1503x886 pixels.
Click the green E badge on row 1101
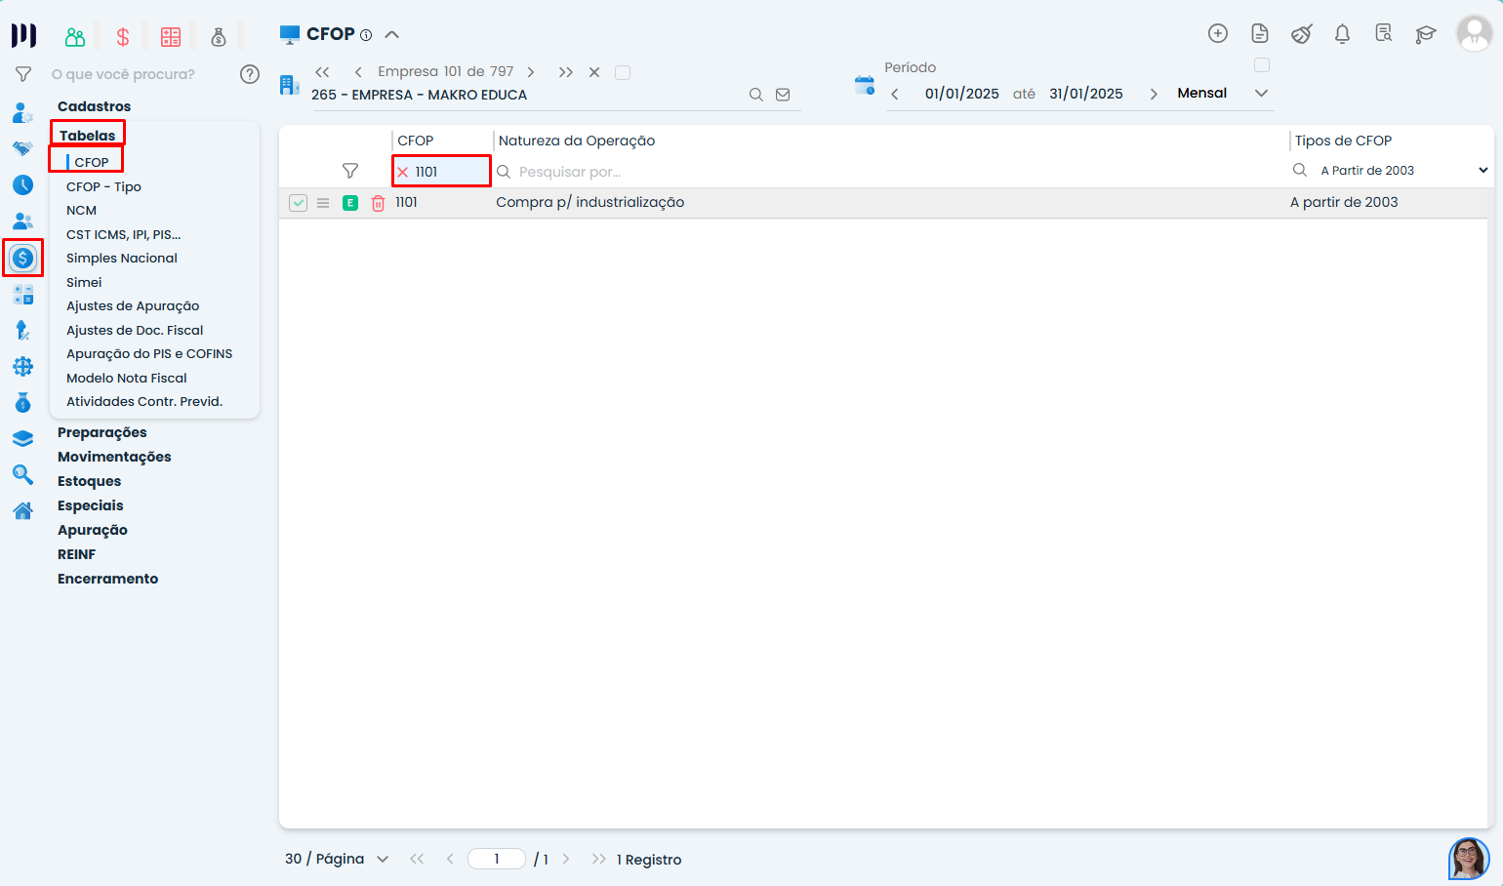click(350, 203)
